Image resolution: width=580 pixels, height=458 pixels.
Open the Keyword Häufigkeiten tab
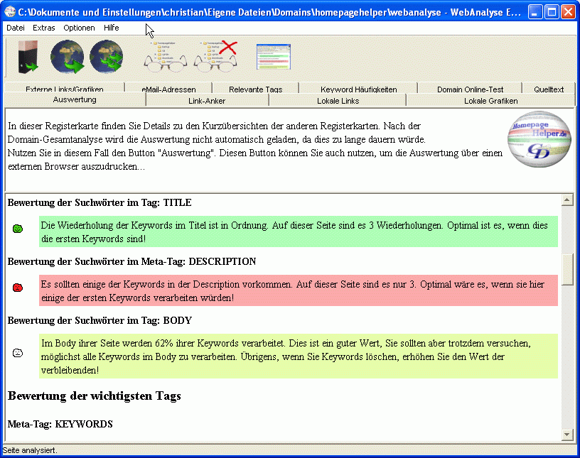(358, 89)
